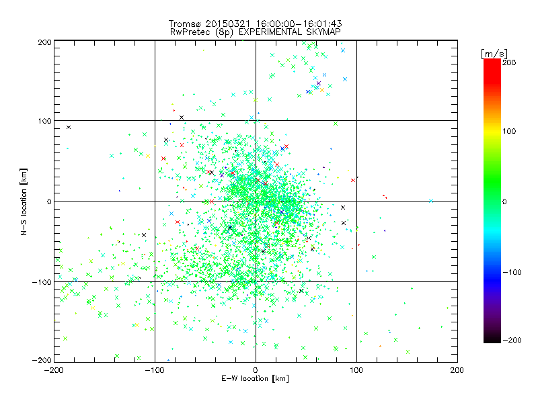Screen dimensions: 538x403
Task: Click the '0' tick label on the N-S axis
Action: tap(49, 201)
